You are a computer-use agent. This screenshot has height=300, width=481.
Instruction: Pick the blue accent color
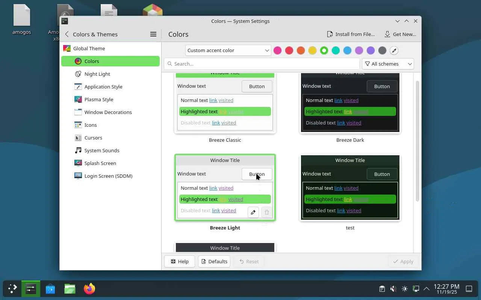tap(347, 50)
